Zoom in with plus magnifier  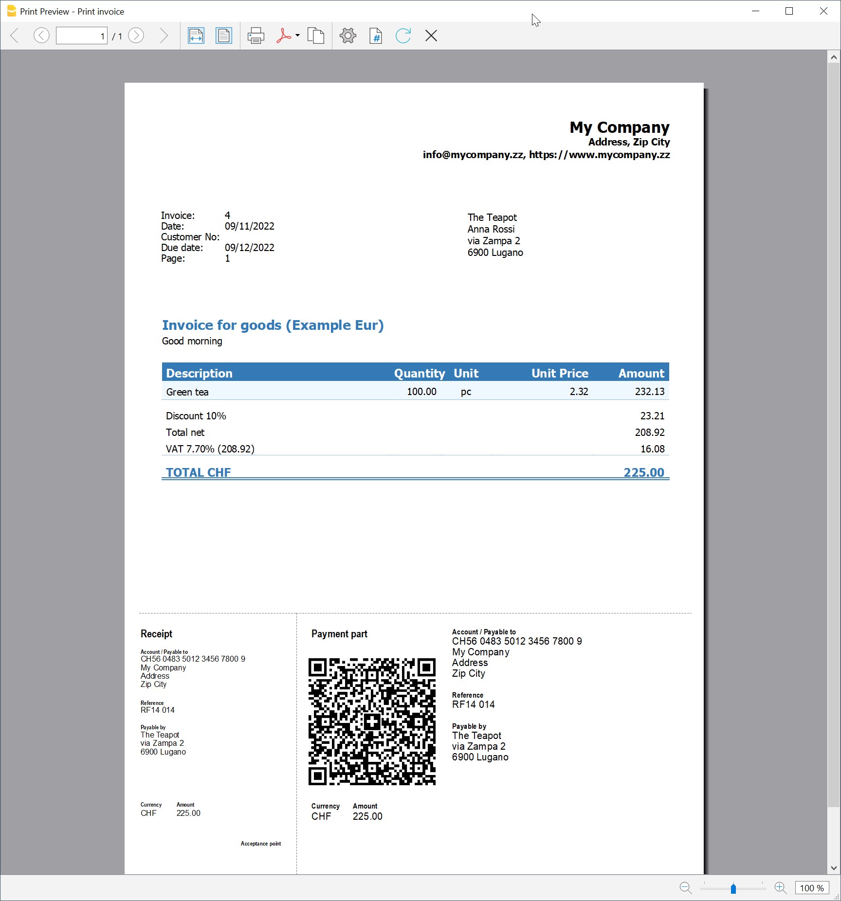click(781, 888)
